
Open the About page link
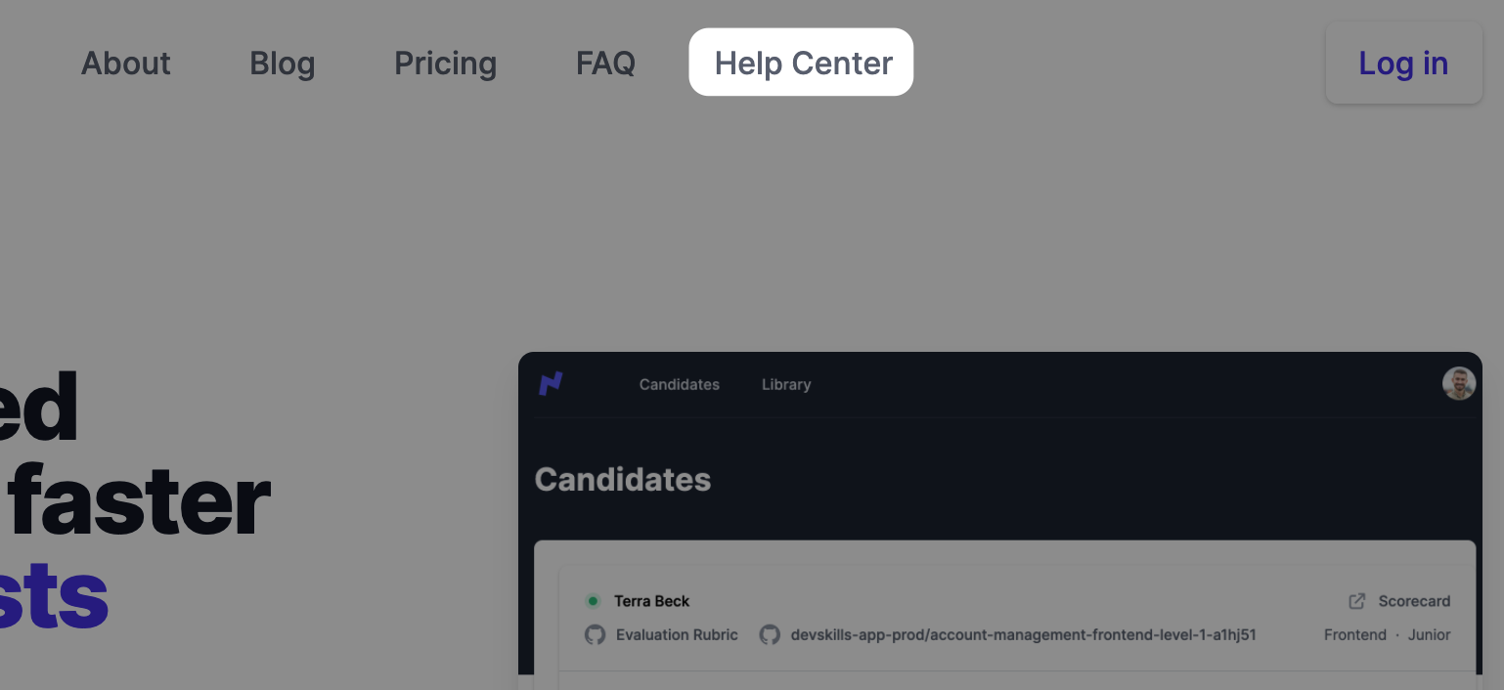point(125,64)
